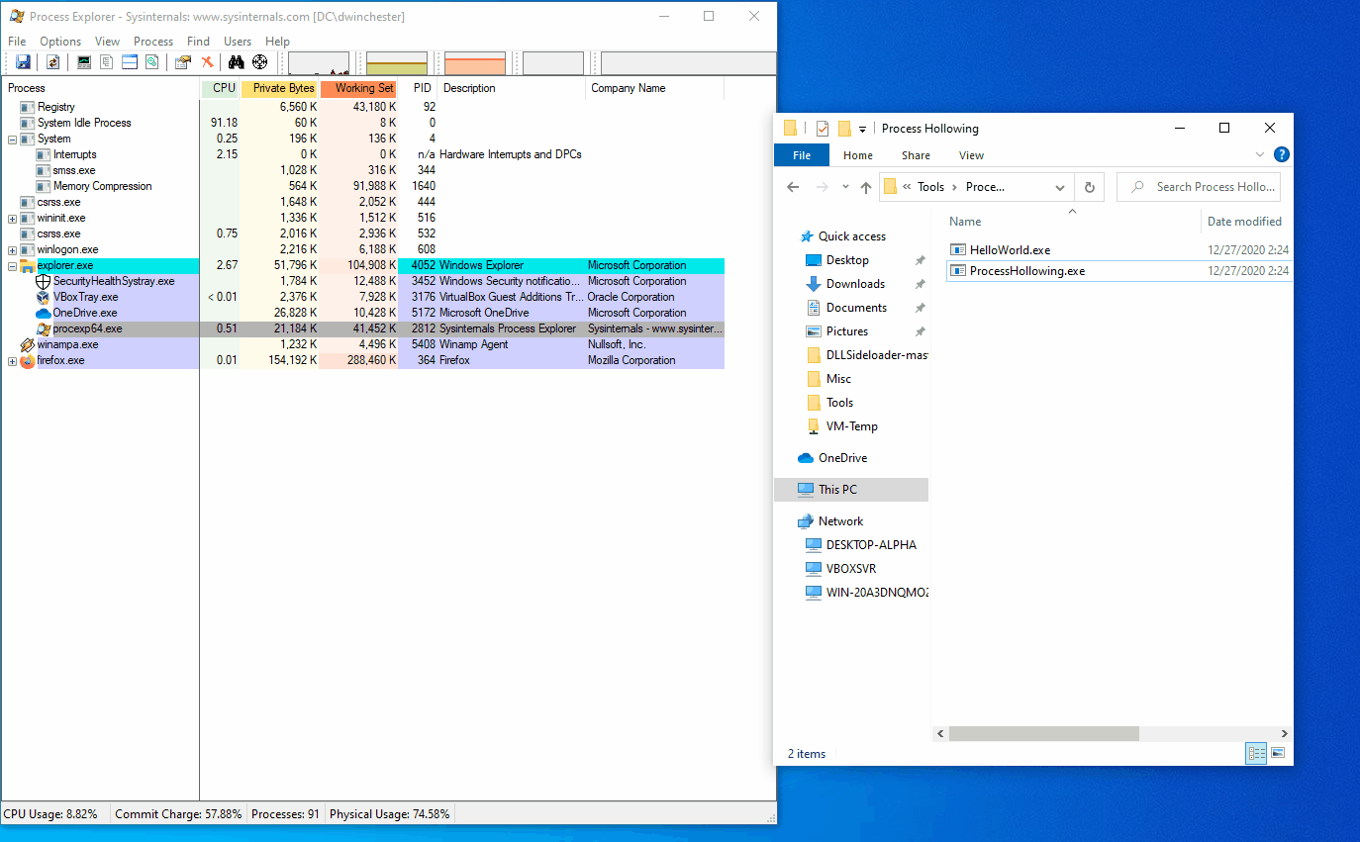Click the red X Kill Process icon
The width and height of the screenshot is (1360, 842).
207,62
